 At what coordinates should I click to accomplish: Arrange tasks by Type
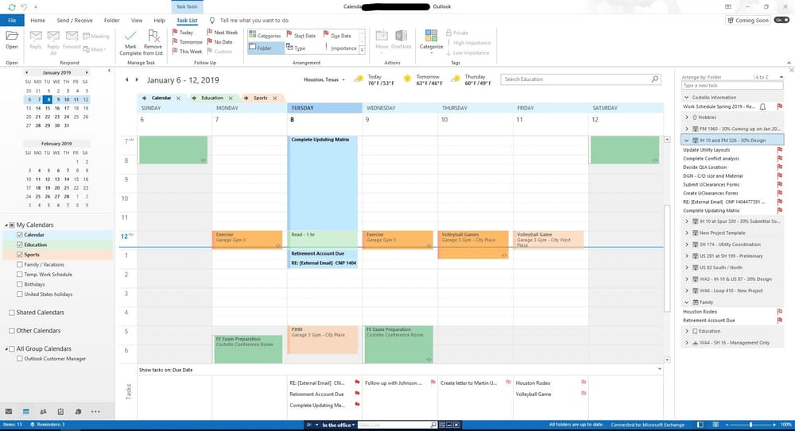point(296,48)
